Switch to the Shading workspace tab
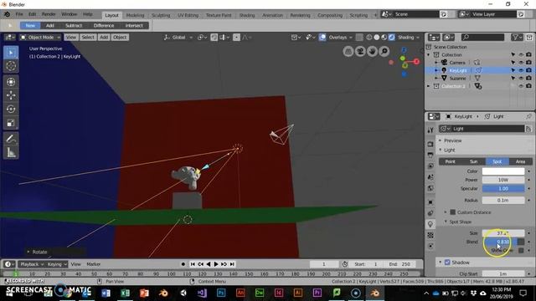Image resolution: width=536 pixels, height=301 pixels. point(247,15)
